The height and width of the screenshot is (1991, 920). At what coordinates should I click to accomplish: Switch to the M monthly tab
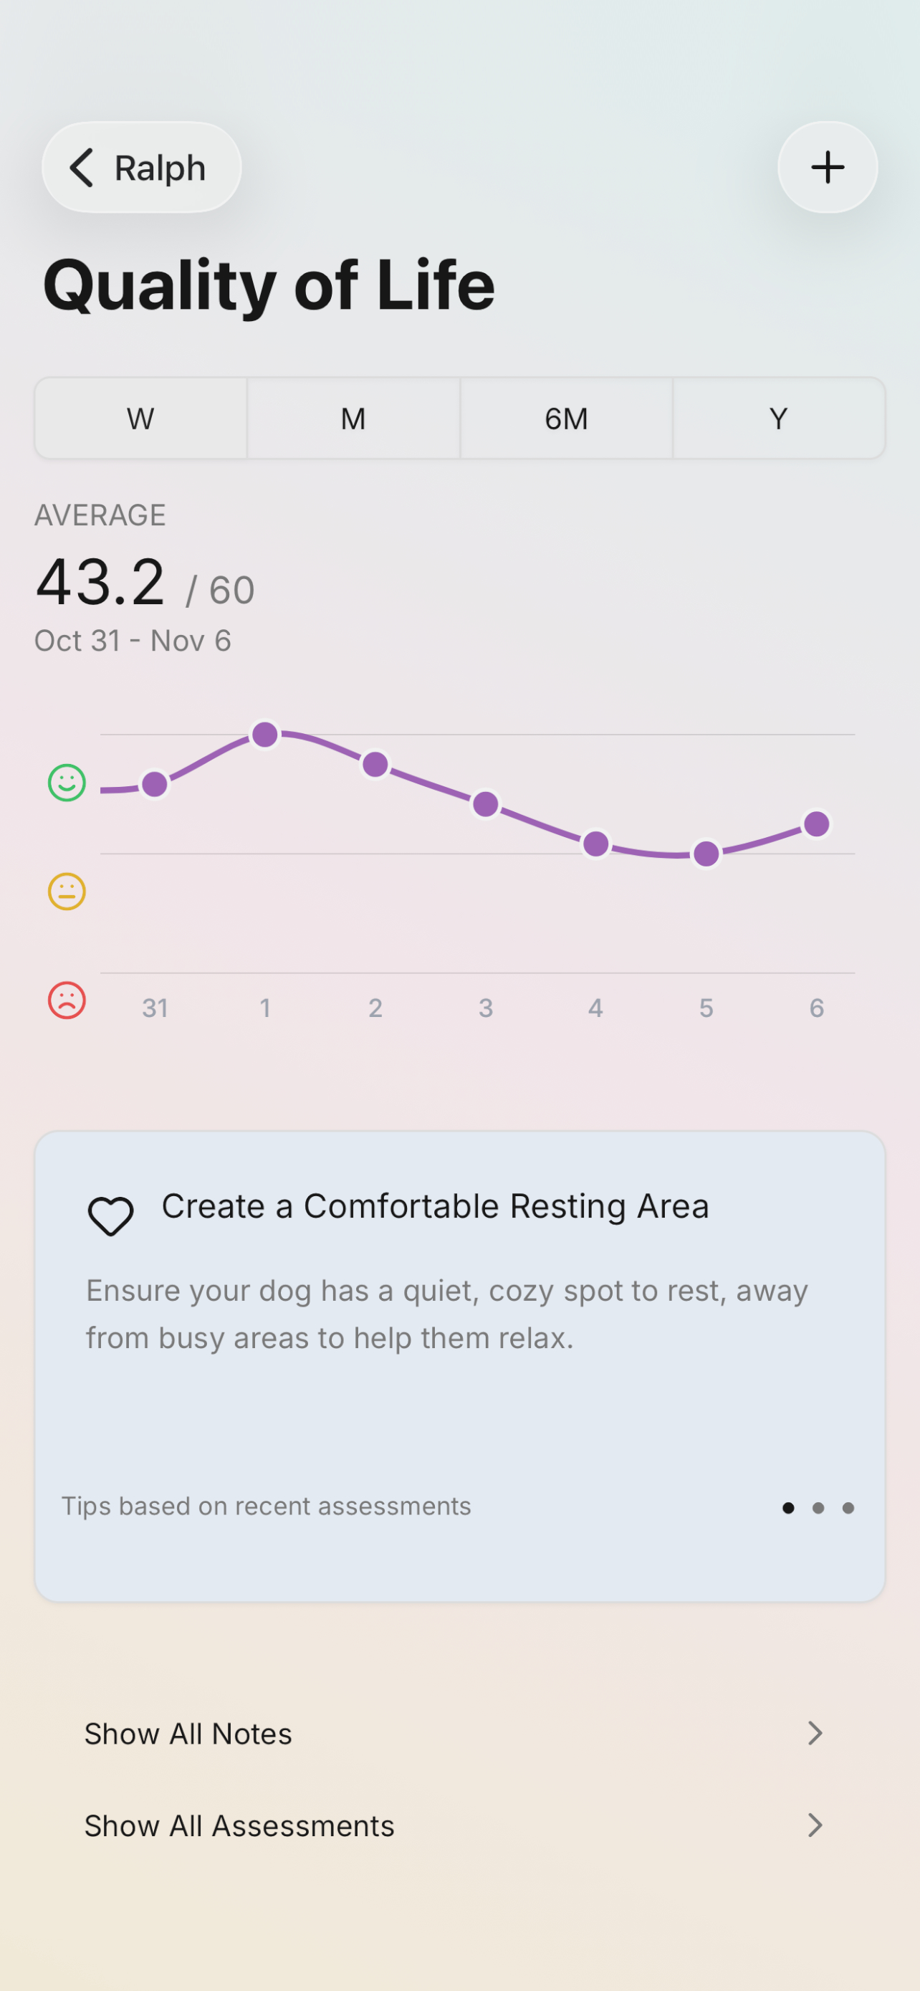click(353, 418)
